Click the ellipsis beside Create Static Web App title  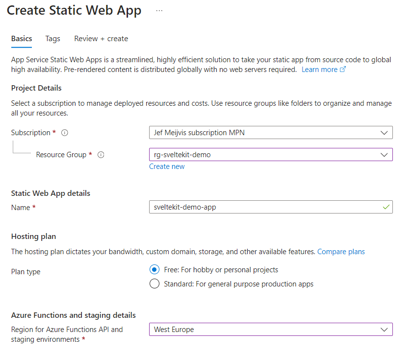click(159, 10)
